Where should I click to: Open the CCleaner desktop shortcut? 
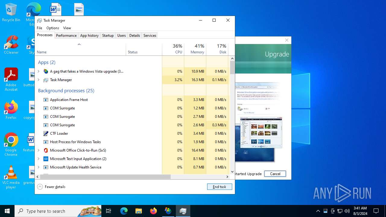[11, 45]
